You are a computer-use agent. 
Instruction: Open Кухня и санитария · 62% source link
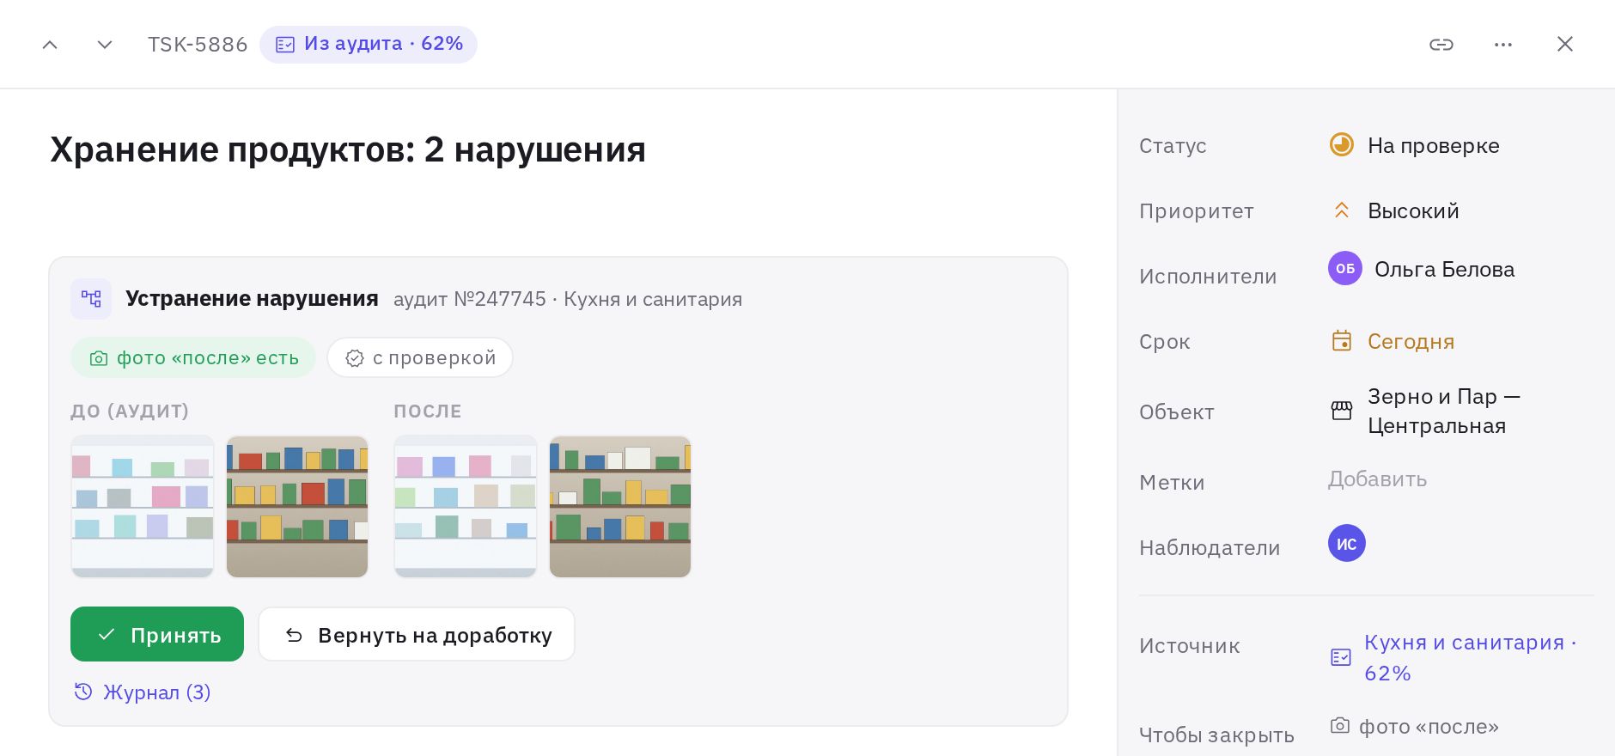pyautogui.click(x=1470, y=657)
